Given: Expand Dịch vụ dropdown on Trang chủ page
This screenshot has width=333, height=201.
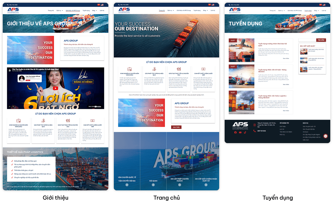Looking at the screenshot, I should click(x=170, y=10).
